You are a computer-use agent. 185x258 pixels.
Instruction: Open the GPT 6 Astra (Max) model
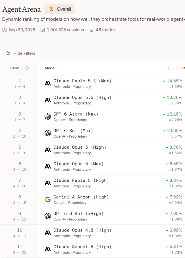[76, 114]
